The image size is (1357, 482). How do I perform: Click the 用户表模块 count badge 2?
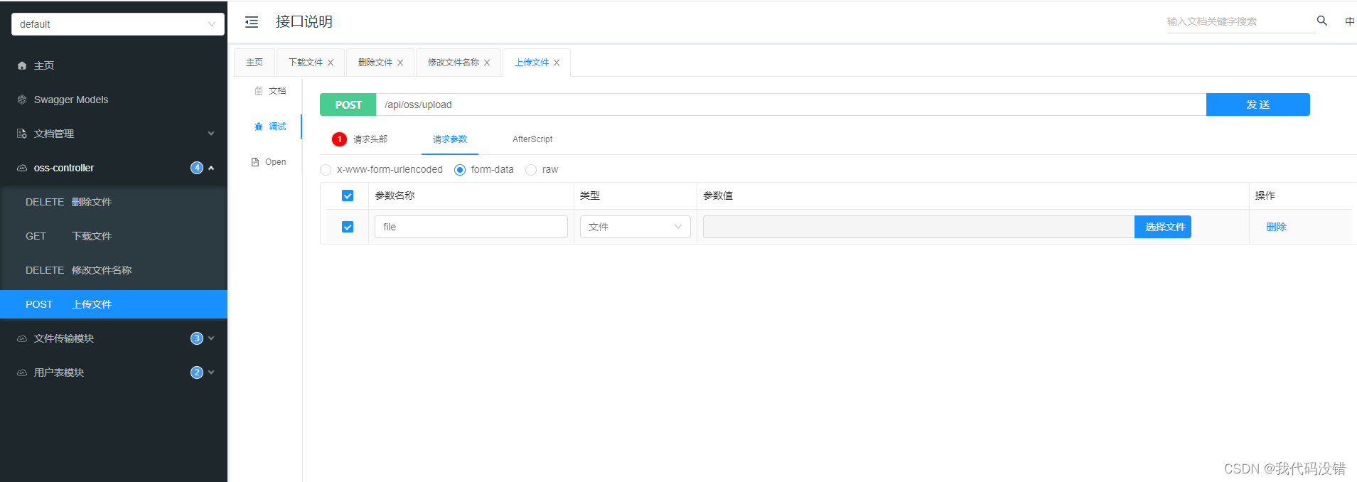click(x=197, y=373)
